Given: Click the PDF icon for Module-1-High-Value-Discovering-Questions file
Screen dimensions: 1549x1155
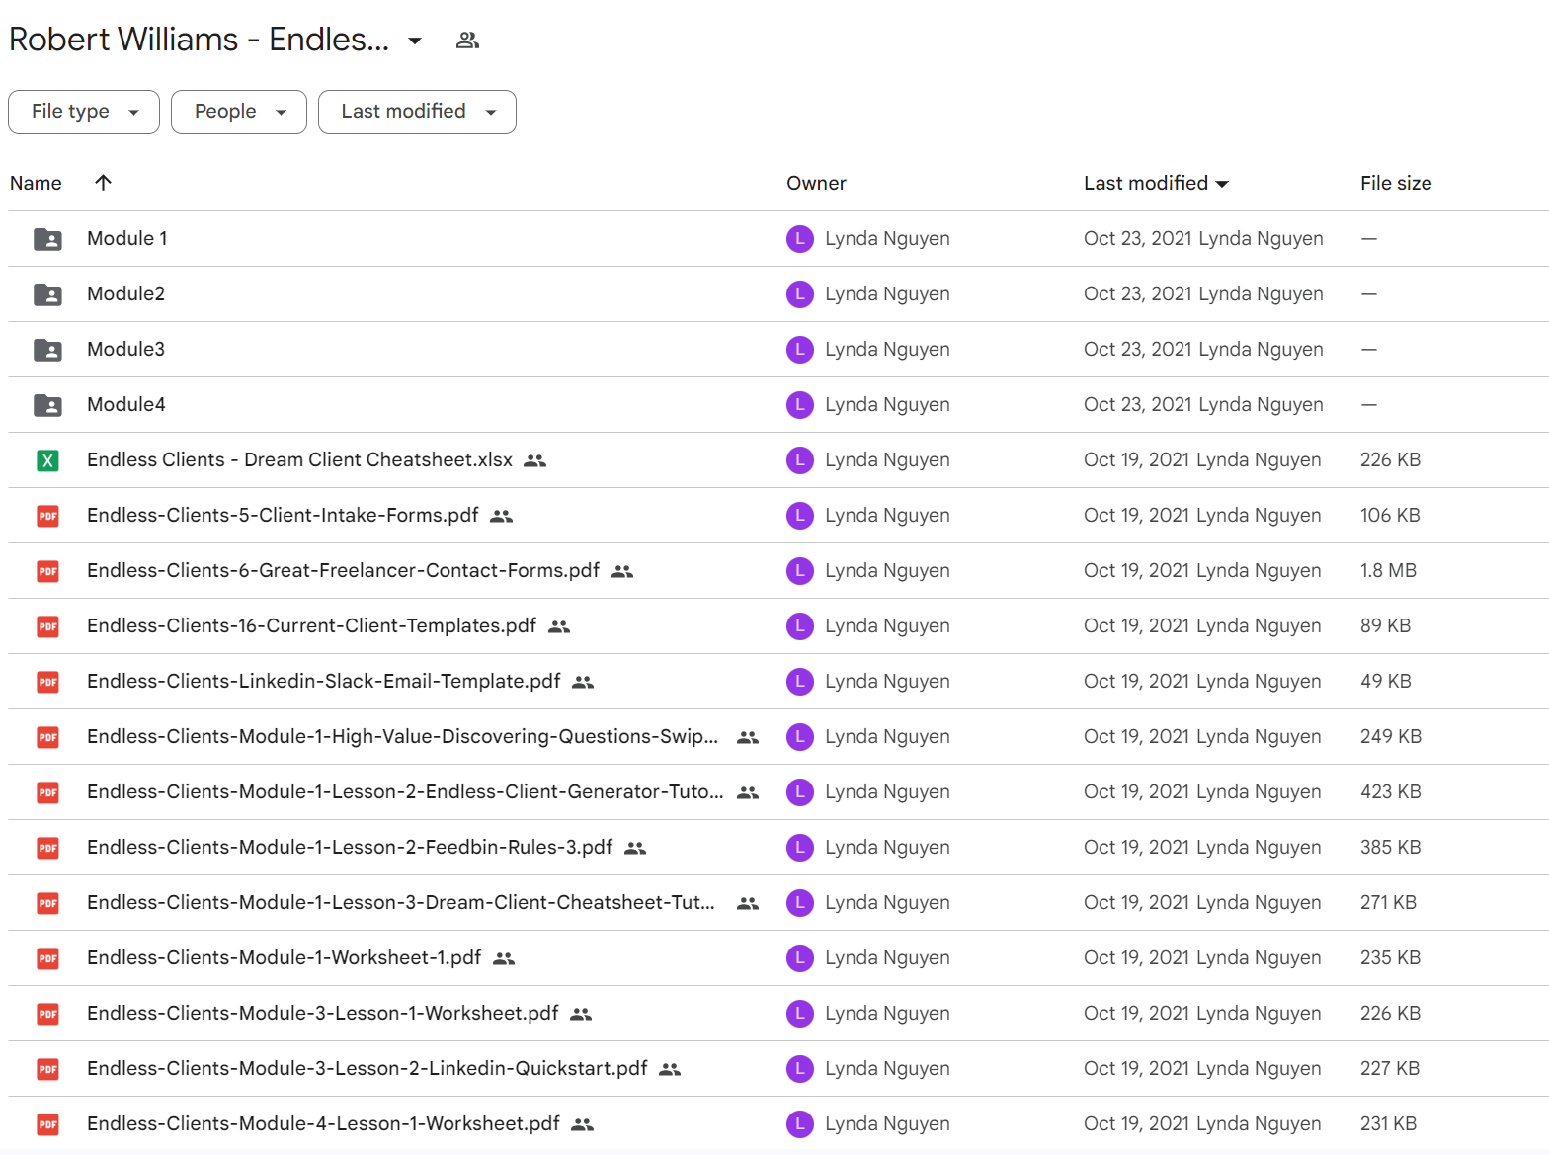Looking at the screenshot, I should pyautogui.click(x=47, y=737).
